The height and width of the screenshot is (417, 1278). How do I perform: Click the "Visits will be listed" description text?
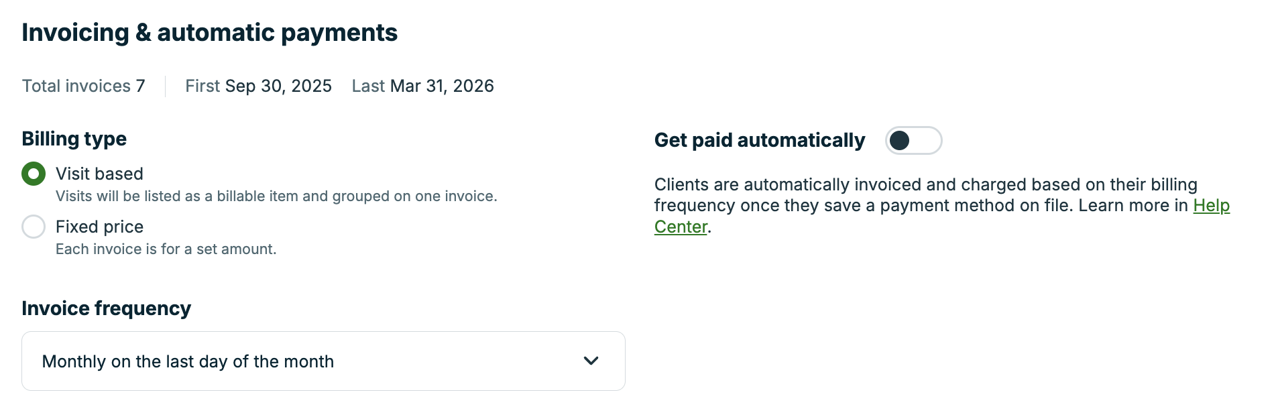276,196
